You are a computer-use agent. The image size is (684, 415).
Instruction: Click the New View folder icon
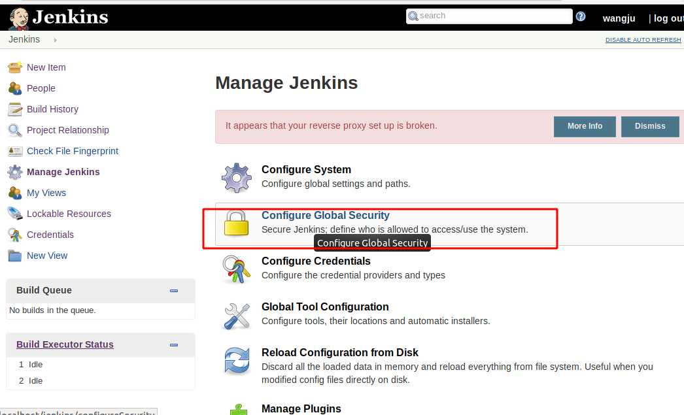pos(15,256)
